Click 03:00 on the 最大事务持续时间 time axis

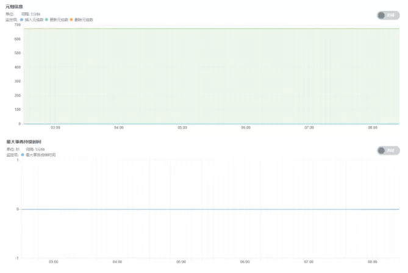tap(54, 262)
